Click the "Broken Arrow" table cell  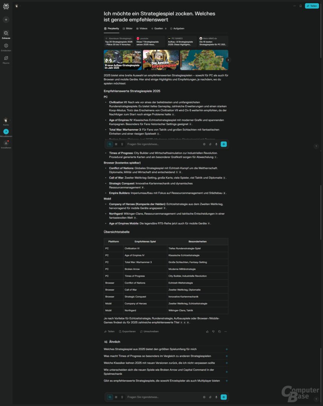[x=145, y=269]
